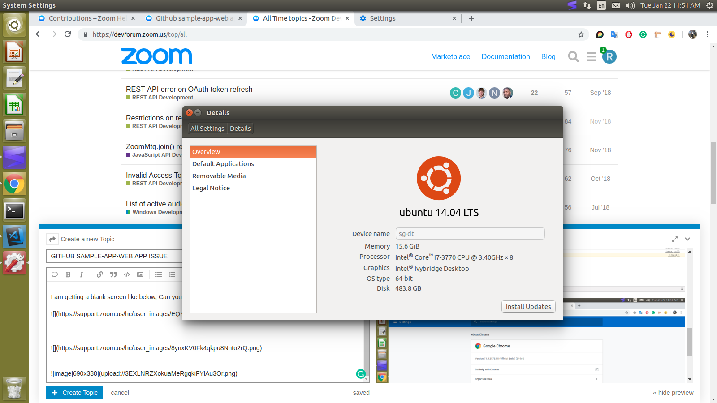This screenshot has width=717, height=403.
Task: Open the En keyboard layout indicator
Action: pyautogui.click(x=601, y=5)
